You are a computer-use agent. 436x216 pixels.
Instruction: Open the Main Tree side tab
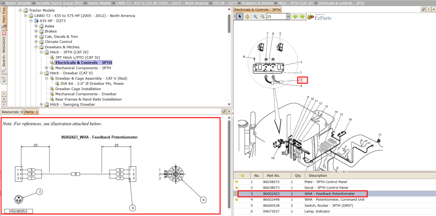[4, 18]
